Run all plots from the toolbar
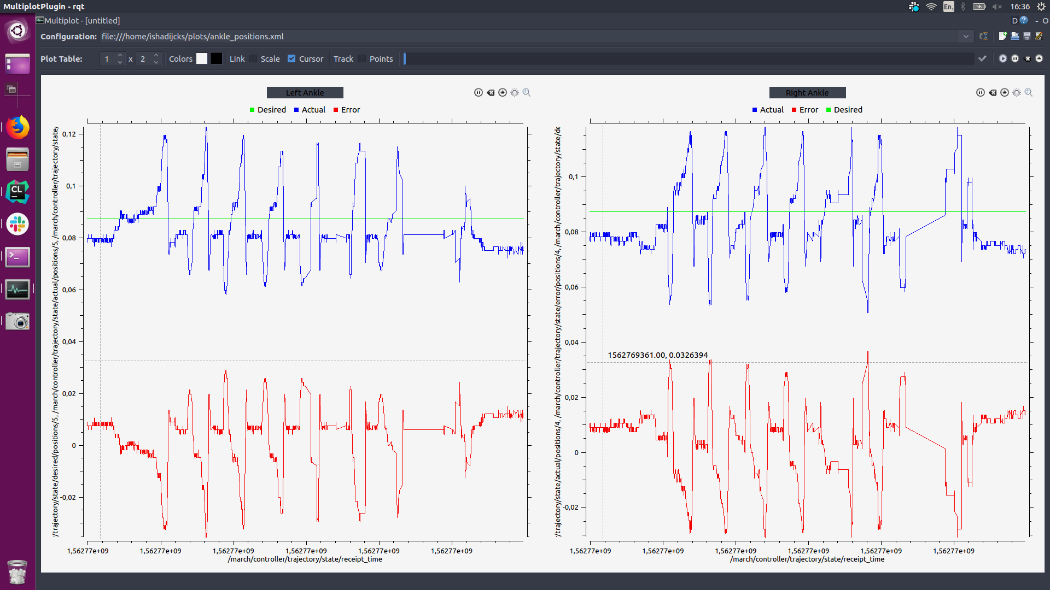 point(1002,58)
